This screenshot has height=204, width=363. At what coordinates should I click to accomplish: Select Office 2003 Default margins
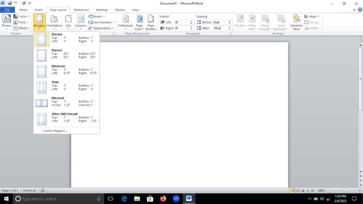pos(67,119)
